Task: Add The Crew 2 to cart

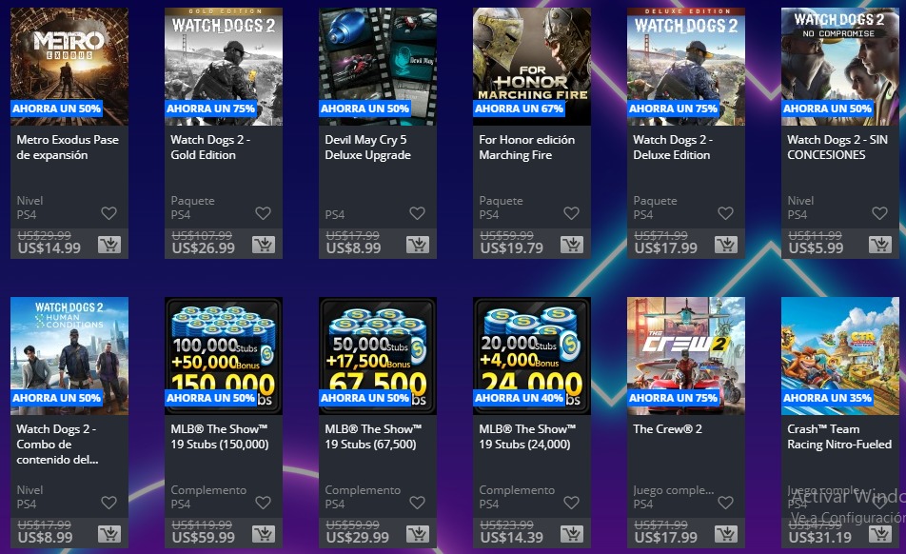Action: 726,534
